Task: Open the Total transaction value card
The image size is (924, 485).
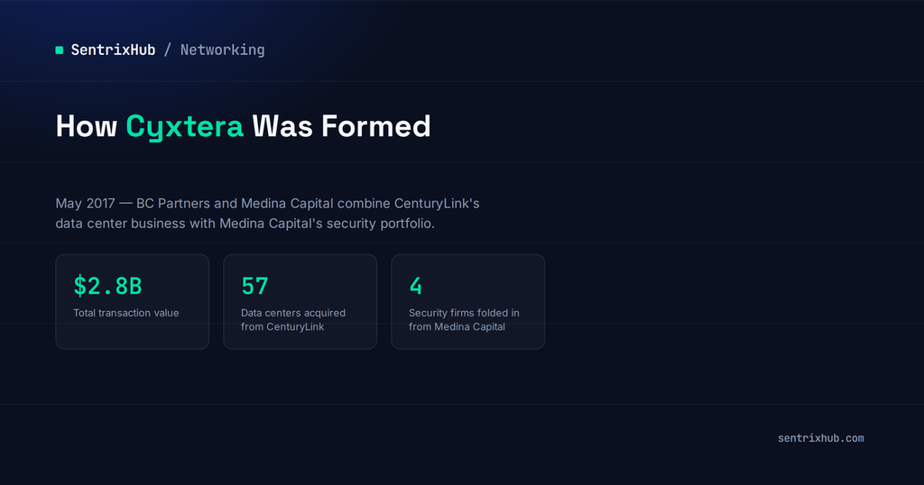Action: [133, 302]
